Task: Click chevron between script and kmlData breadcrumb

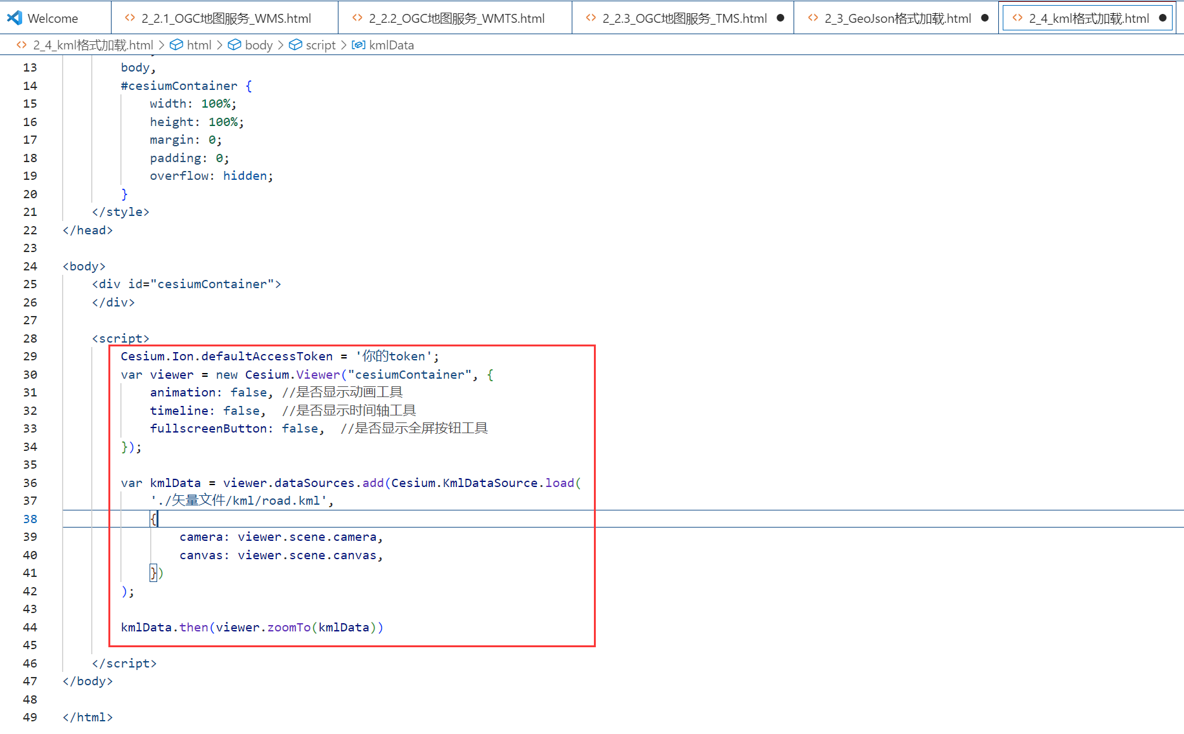Action: point(344,45)
